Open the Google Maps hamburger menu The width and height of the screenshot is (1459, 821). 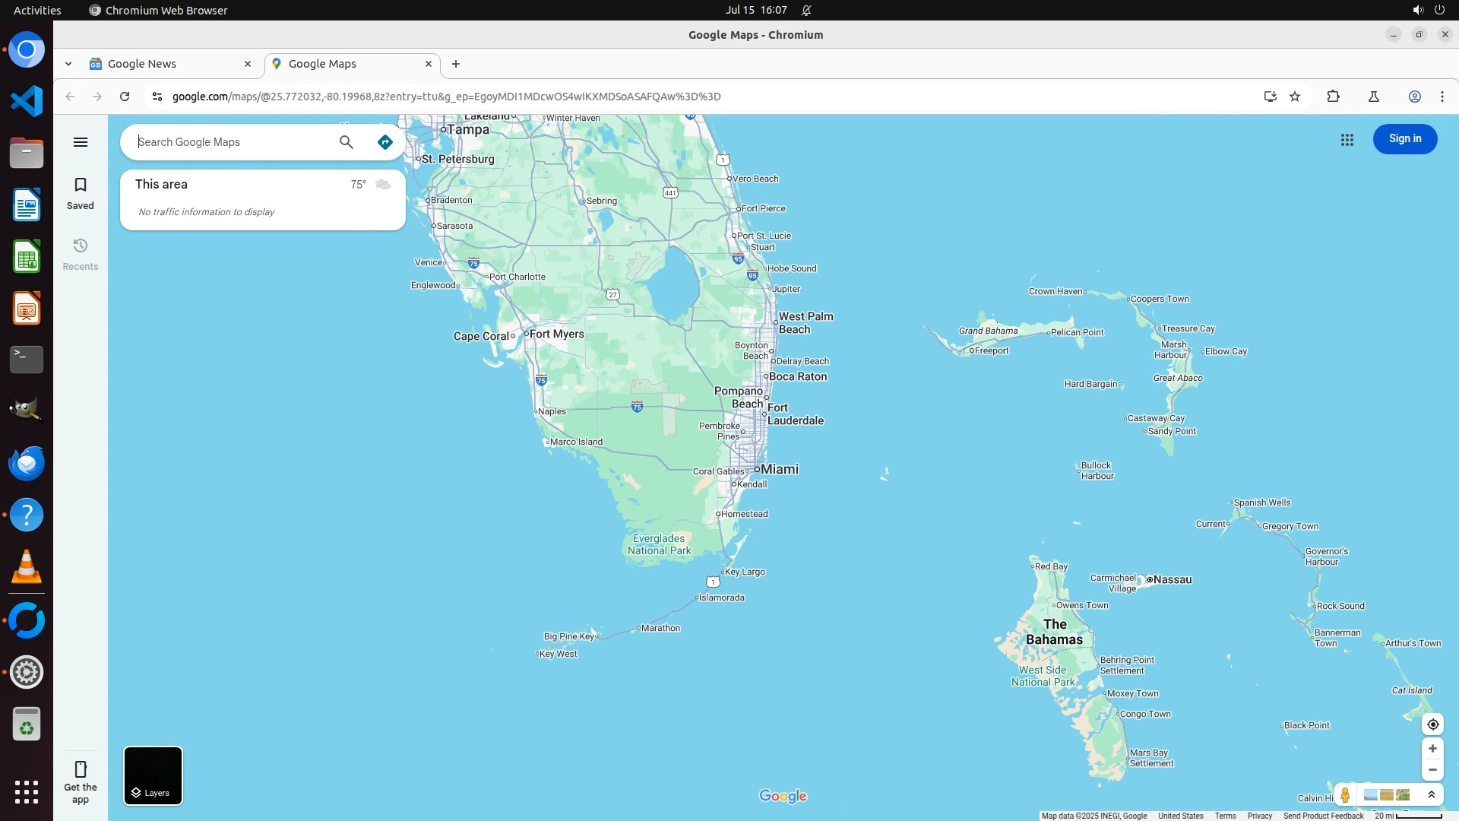pyautogui.click(x=81, y=142)
